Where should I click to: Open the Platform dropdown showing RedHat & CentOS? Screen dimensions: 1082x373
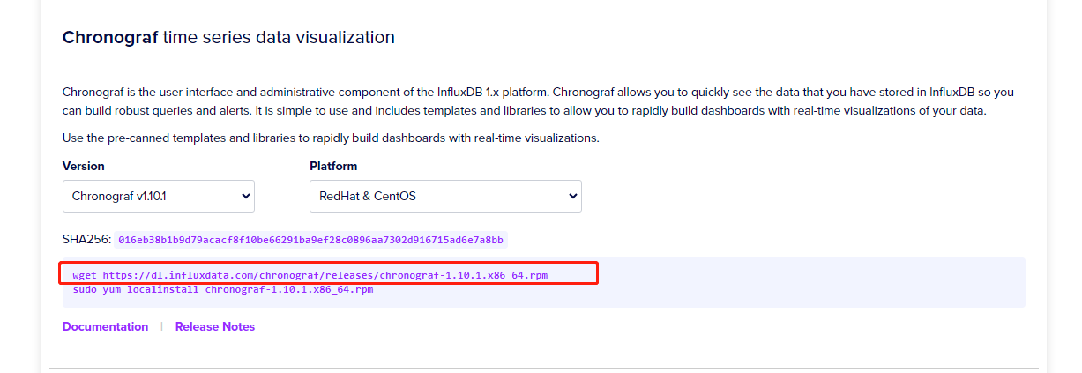(445, 196)
